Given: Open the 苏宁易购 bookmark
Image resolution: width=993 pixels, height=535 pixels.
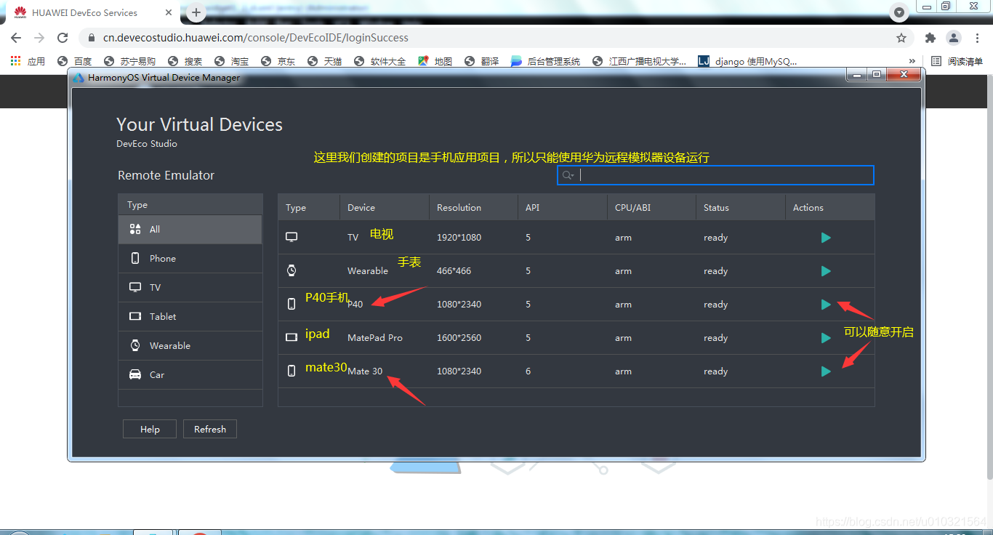Looking at the screenshot, I should pos(129,62).
